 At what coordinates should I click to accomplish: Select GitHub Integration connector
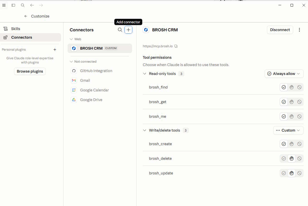point(100,71)
